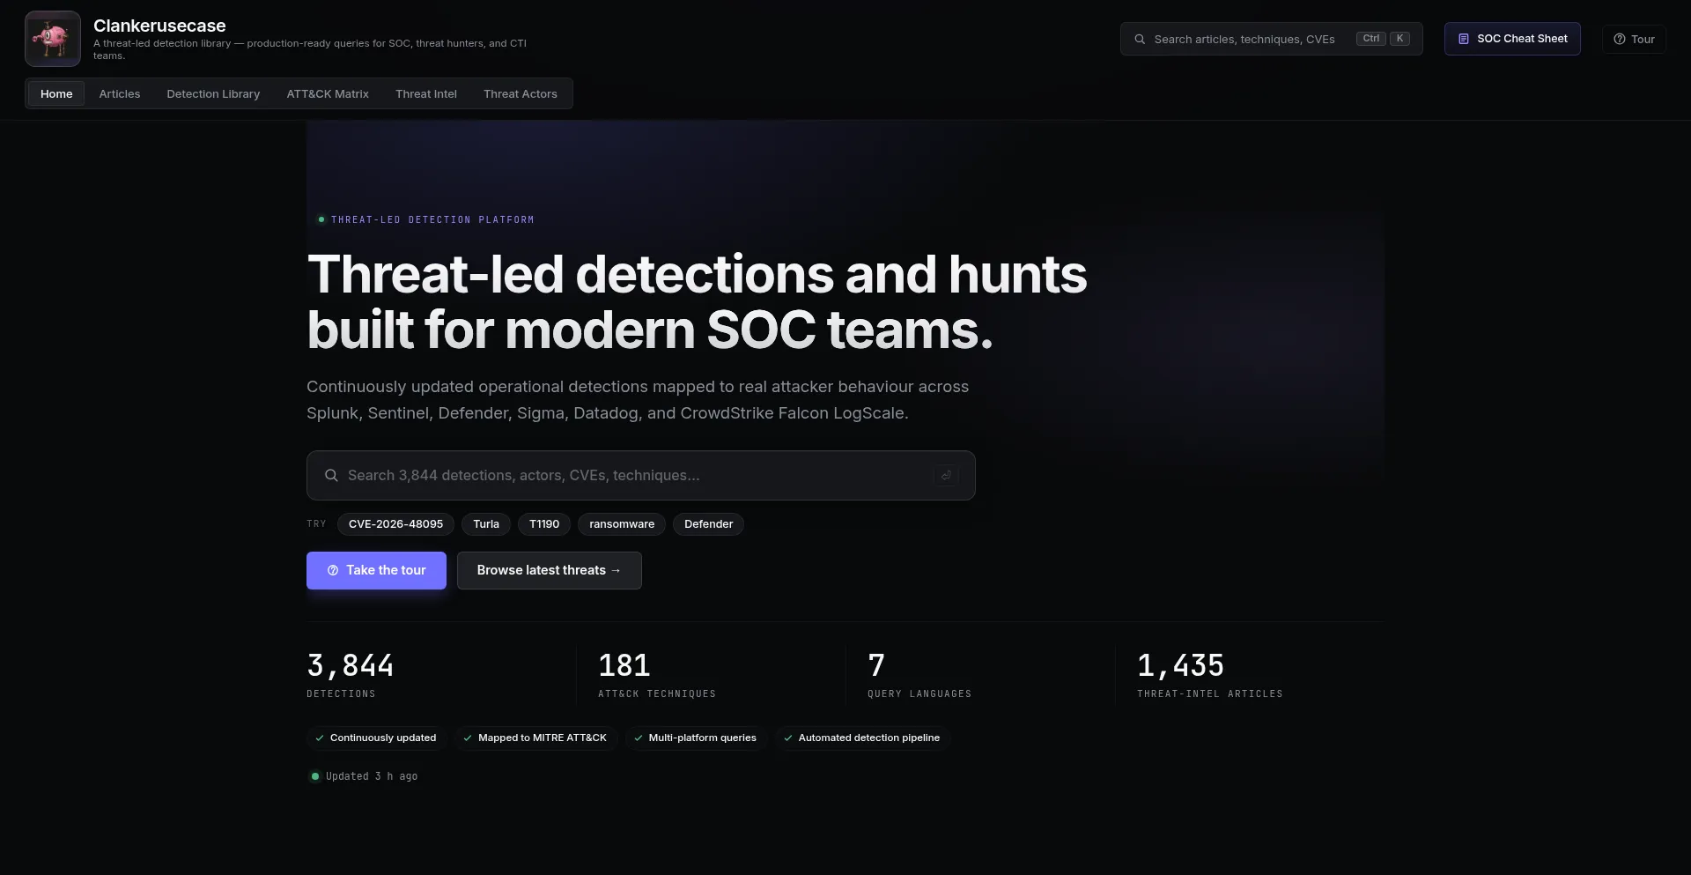This screenshot has width=1691, height=875.
Task: Click the 3,844 detections stat
Action: (351, 675)
